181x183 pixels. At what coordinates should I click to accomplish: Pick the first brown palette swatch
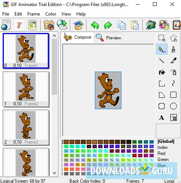point(66,142)
